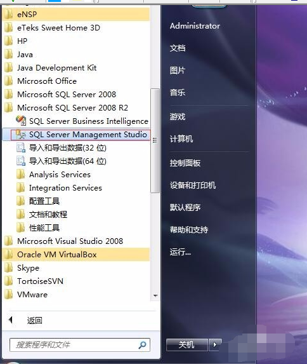
Task: Click the program list scrollbar thumb
Action: pyautogui.click(x=155, y=140)
